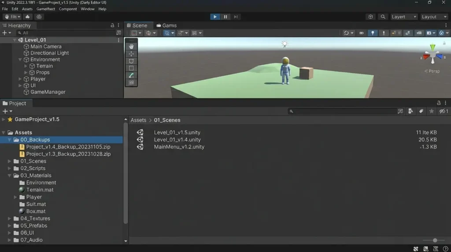
Task: Open the Scene camera settings icon
Action: 431,33
